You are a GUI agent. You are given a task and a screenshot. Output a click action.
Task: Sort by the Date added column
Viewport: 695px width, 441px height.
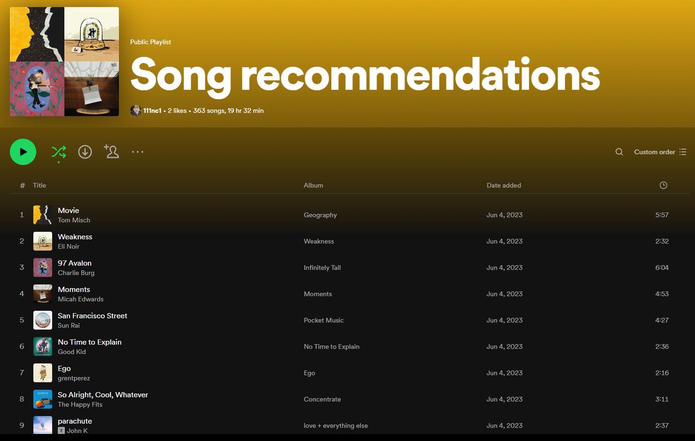pos(504,185)
